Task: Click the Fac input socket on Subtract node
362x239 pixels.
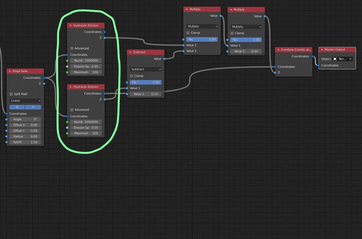Action: pyautogui.click(x=127, y=82)
